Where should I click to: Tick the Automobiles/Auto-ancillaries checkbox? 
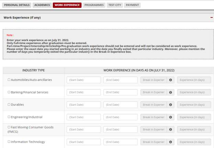coord(9,80)
